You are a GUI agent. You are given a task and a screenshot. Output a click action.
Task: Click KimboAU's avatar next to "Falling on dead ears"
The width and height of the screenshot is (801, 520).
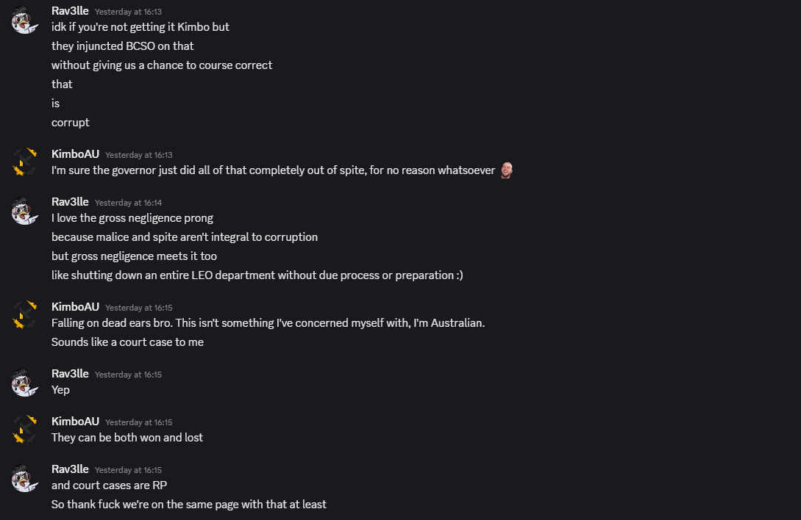(x=24, y=315)
